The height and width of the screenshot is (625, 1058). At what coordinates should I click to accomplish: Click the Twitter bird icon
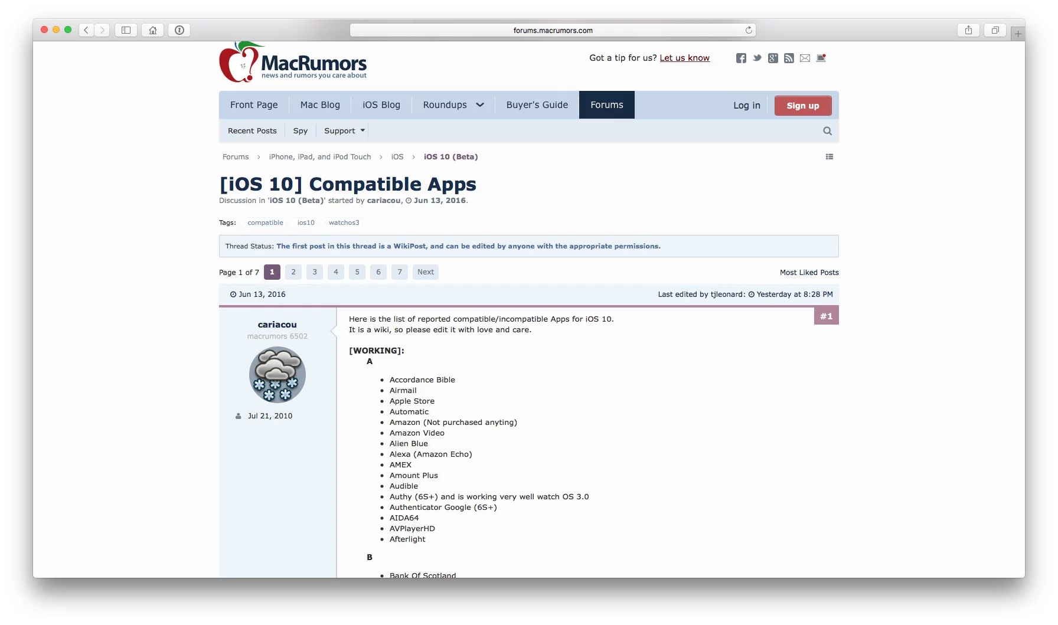point(757,58)
